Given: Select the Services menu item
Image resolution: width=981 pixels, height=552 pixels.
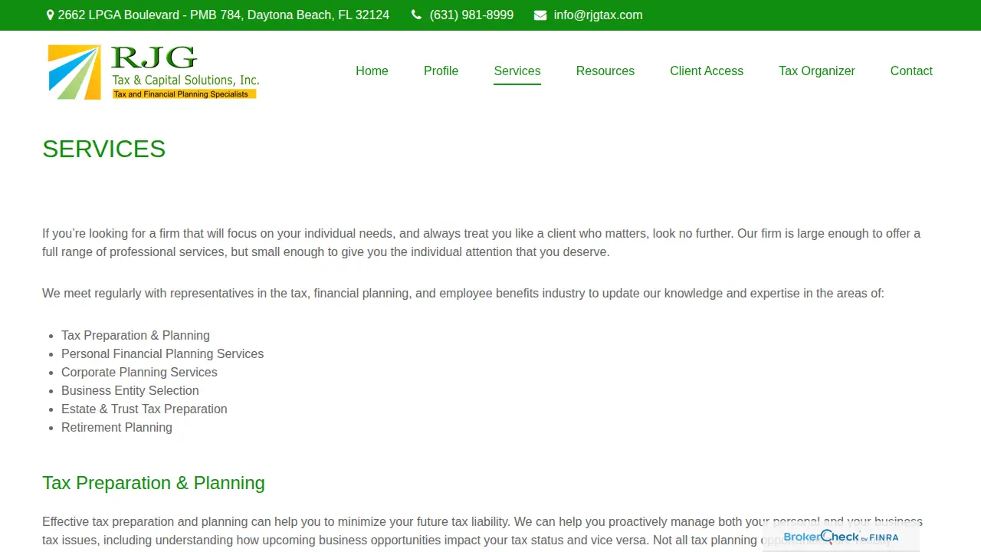Looking at the screenshot, I should (517, 71).
